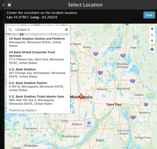Click into the US Bank S search field
The width and height of the screenshot is (157, 149).
tap(39, 30)
